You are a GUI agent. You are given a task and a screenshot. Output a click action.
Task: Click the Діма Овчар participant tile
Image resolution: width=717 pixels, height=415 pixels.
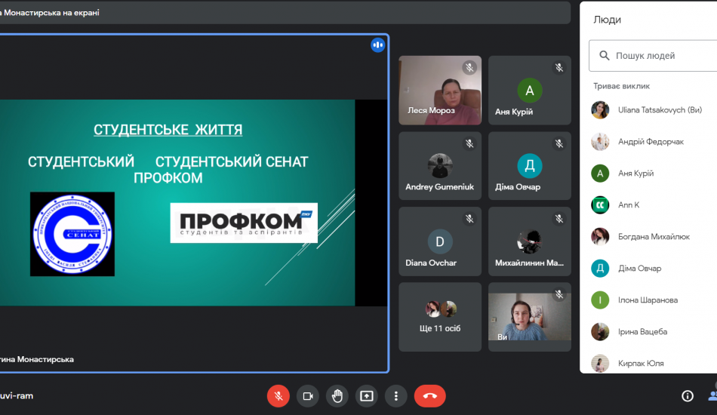[529, 166]
